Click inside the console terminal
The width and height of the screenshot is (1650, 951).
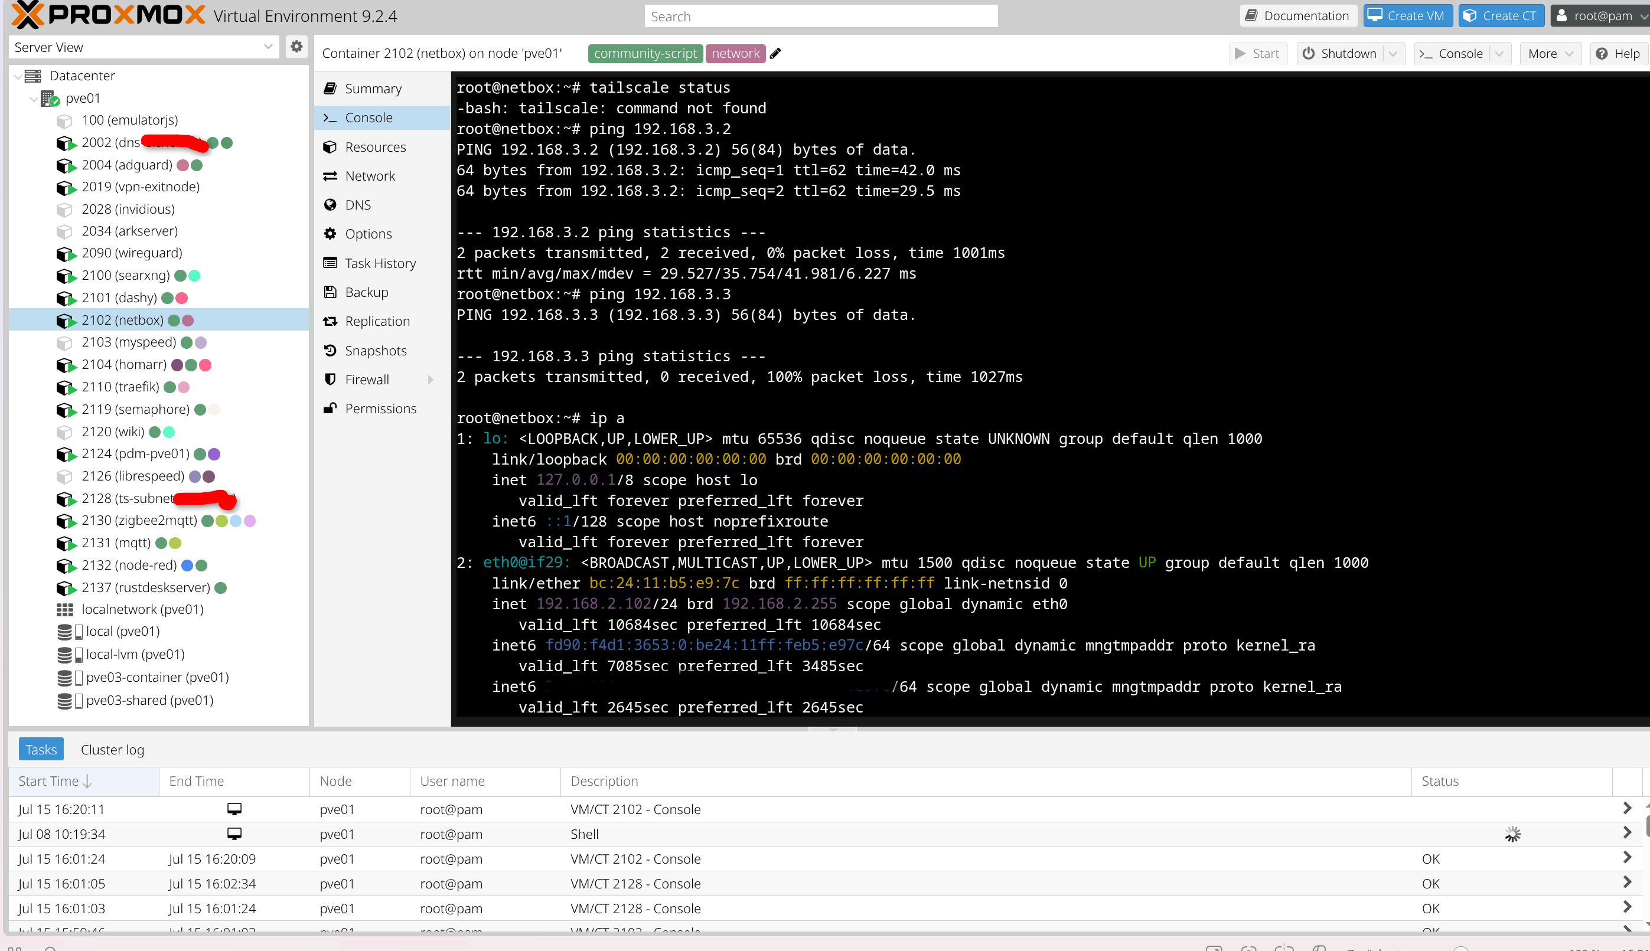pyautogui.click(x=1049, y=397)
